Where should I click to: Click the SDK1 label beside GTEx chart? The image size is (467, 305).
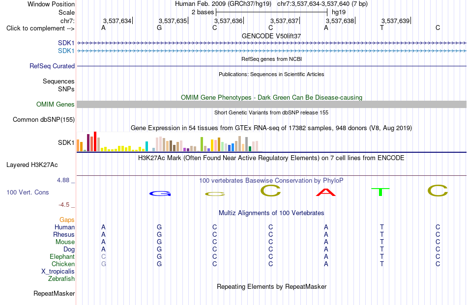[x=66, y=143]
